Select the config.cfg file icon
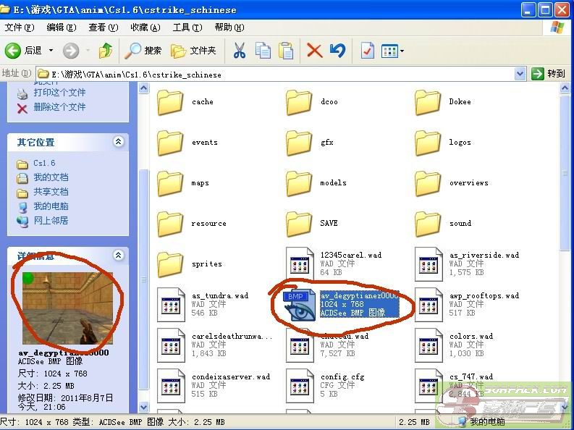 point(299,385)
